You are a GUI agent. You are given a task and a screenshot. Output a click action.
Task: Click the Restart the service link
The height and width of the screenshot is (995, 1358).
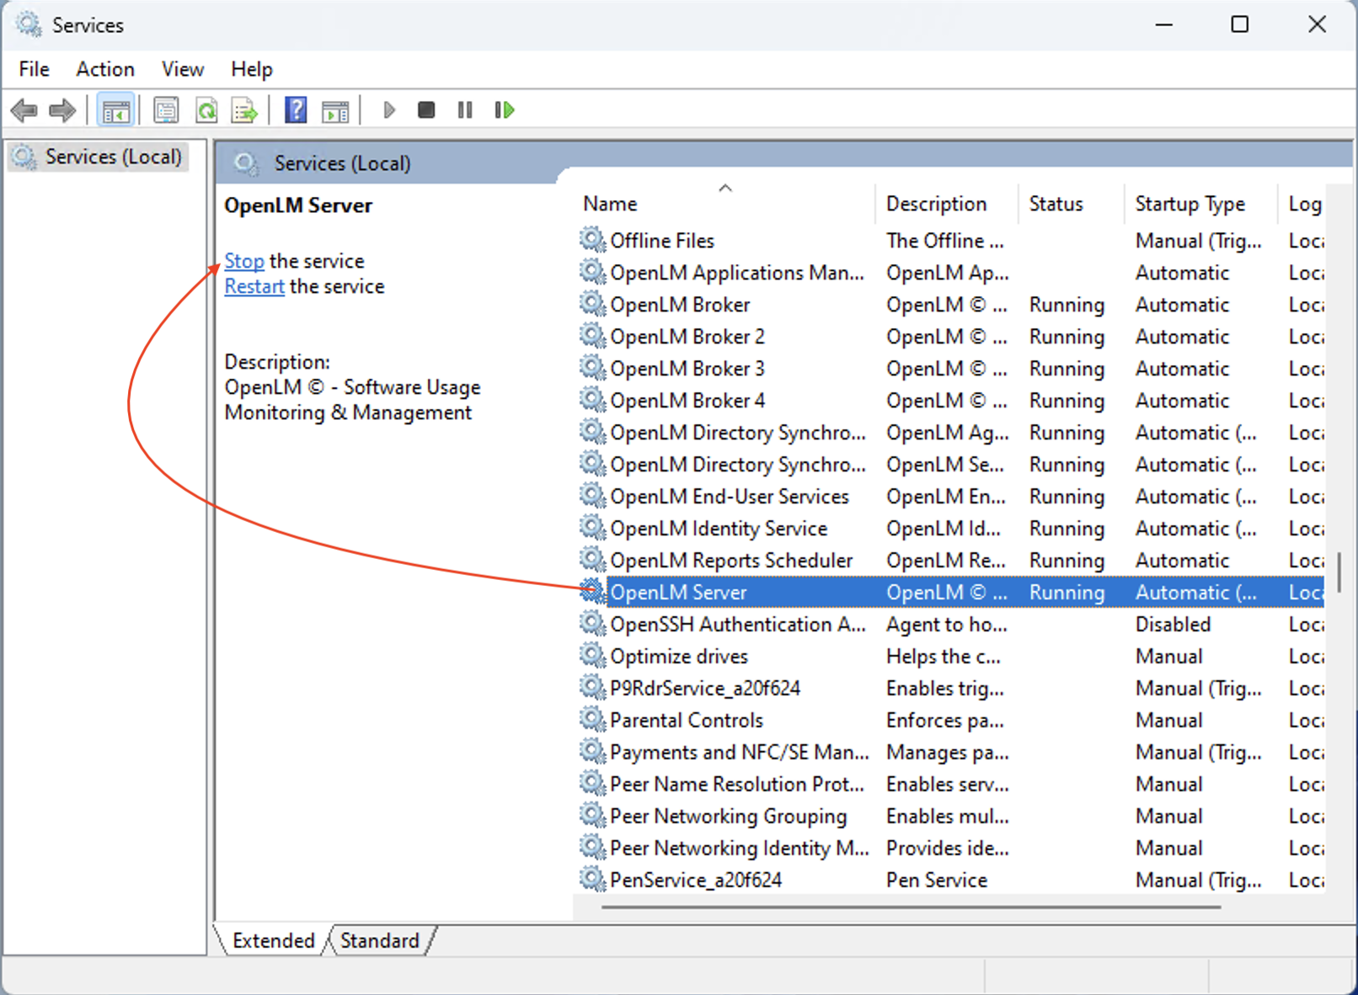[254, 286]
